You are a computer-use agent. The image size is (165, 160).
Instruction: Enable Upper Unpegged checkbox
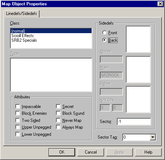coord(17,127)
